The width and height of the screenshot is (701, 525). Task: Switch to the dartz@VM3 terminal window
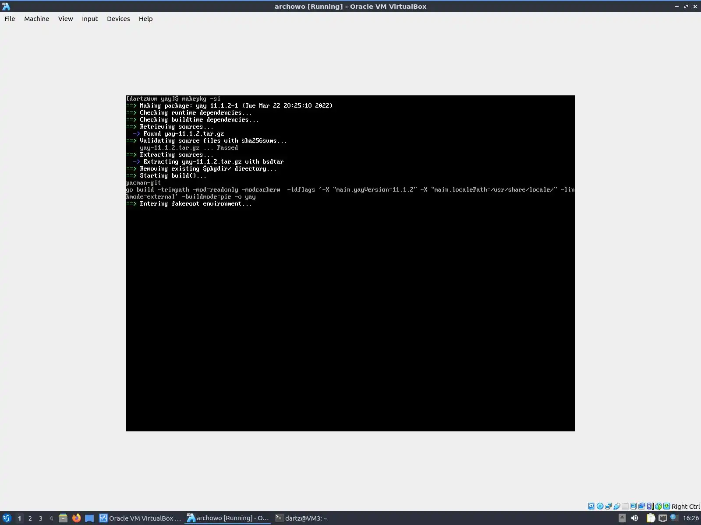click(x=301, y=518)
